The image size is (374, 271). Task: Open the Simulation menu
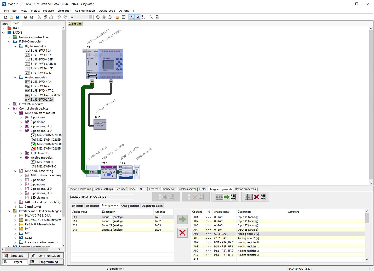pos(64,11)
